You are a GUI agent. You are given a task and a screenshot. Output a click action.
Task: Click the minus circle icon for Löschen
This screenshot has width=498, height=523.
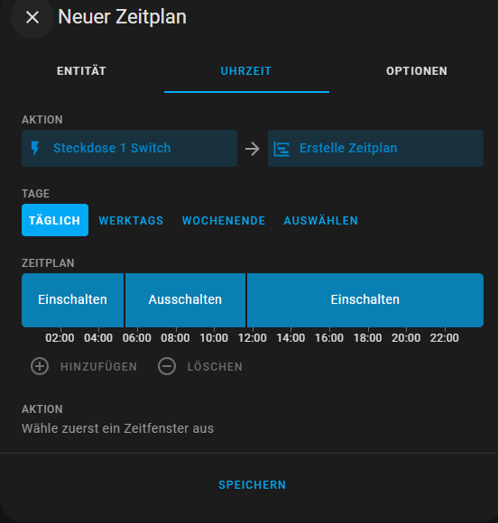click(x=167, y=366)
